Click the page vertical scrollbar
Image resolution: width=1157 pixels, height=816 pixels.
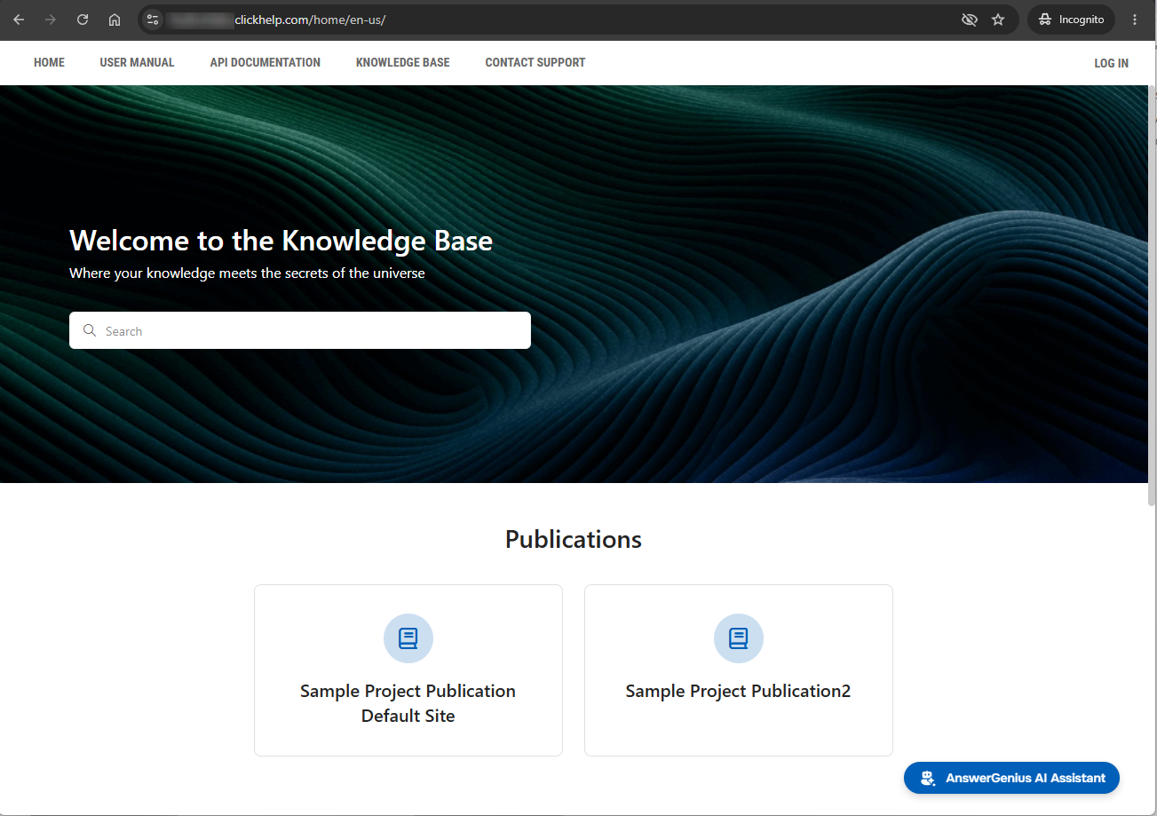tap(1152, 295)
